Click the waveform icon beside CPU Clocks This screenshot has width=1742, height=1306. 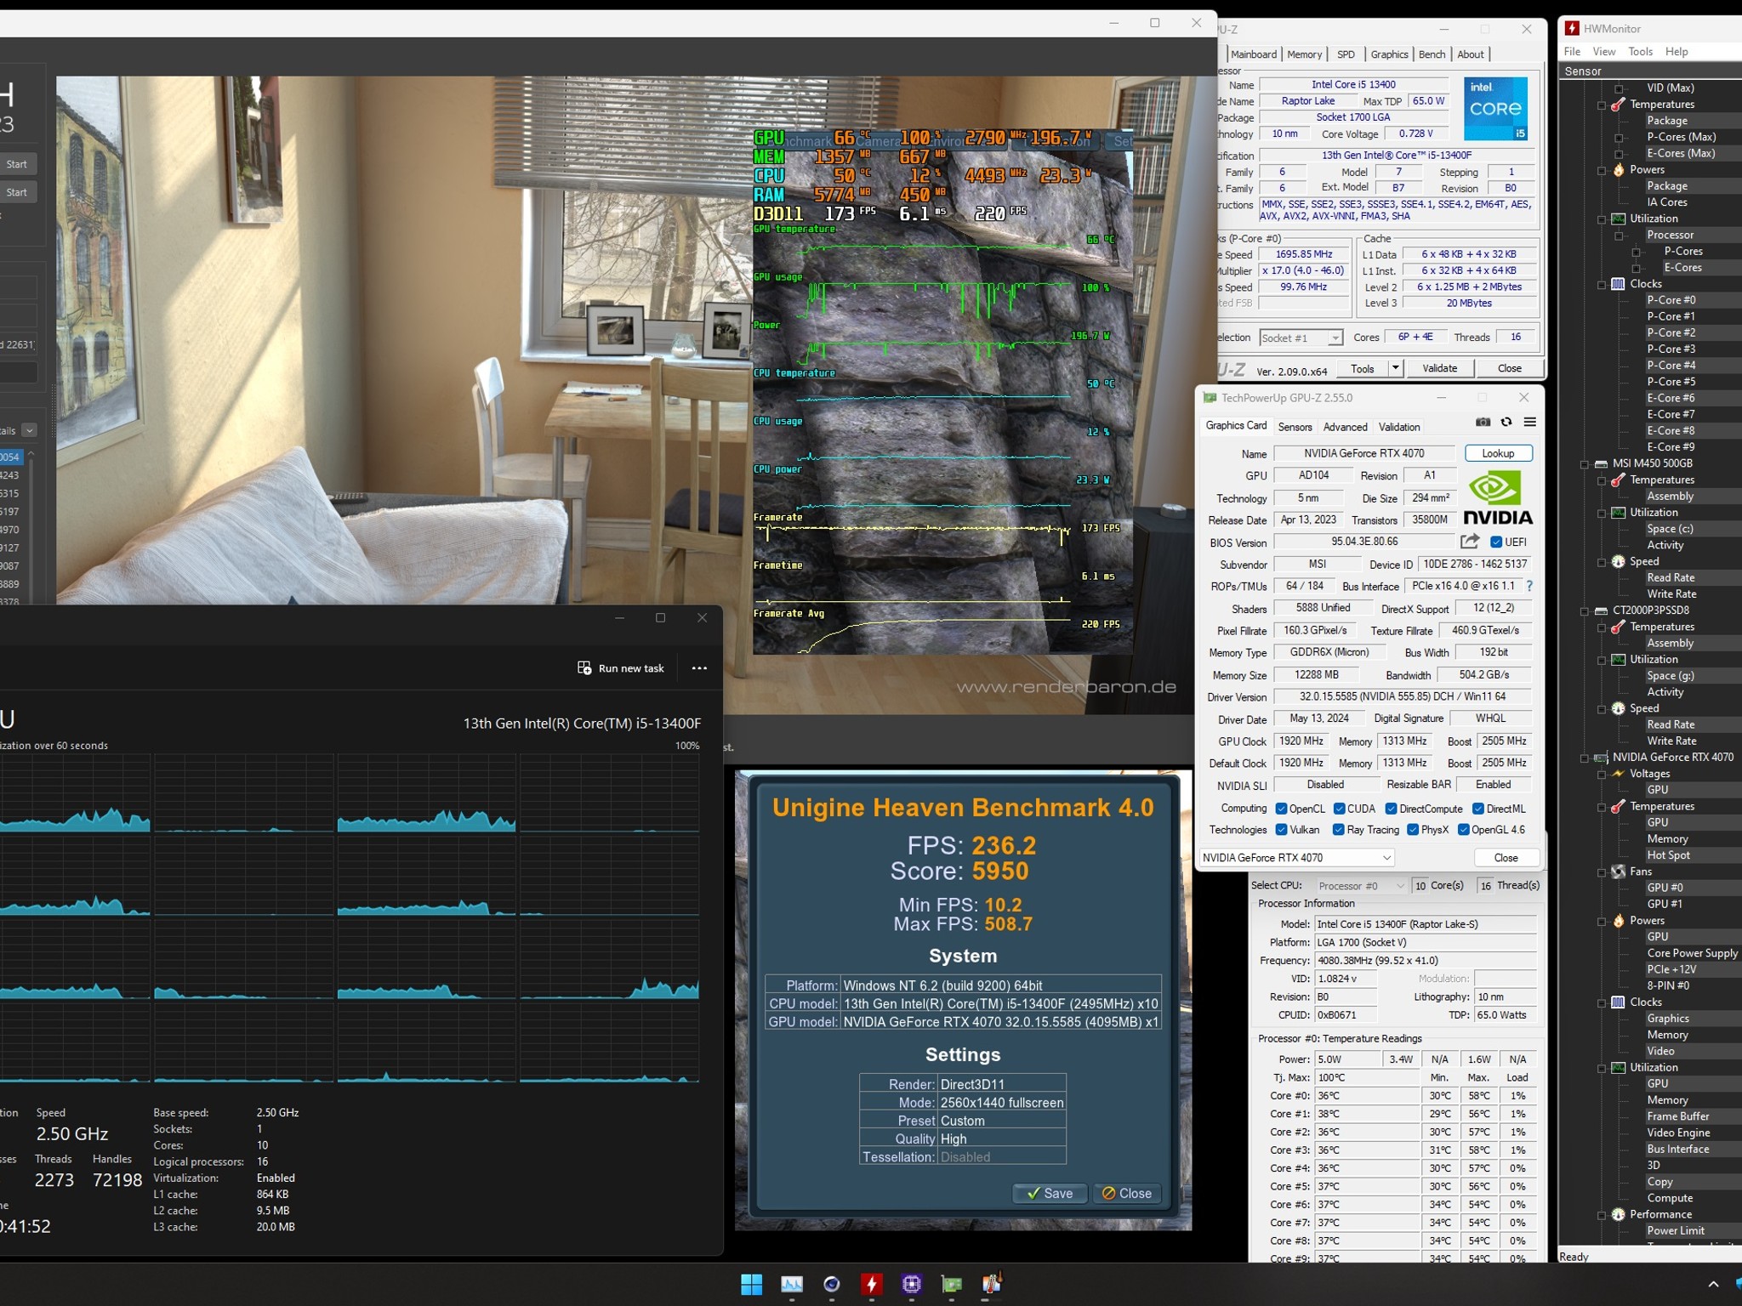[1618, 284]
